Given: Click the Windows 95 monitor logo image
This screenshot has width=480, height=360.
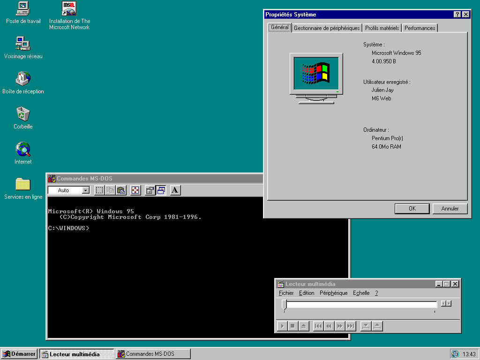Looking at the screenshot, I should coord(316,79).
